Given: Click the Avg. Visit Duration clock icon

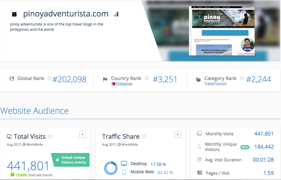Looking at the screenshot, I should 199,159.
